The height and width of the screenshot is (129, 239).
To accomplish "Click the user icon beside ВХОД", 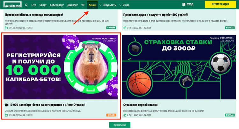I will (184, 4).
